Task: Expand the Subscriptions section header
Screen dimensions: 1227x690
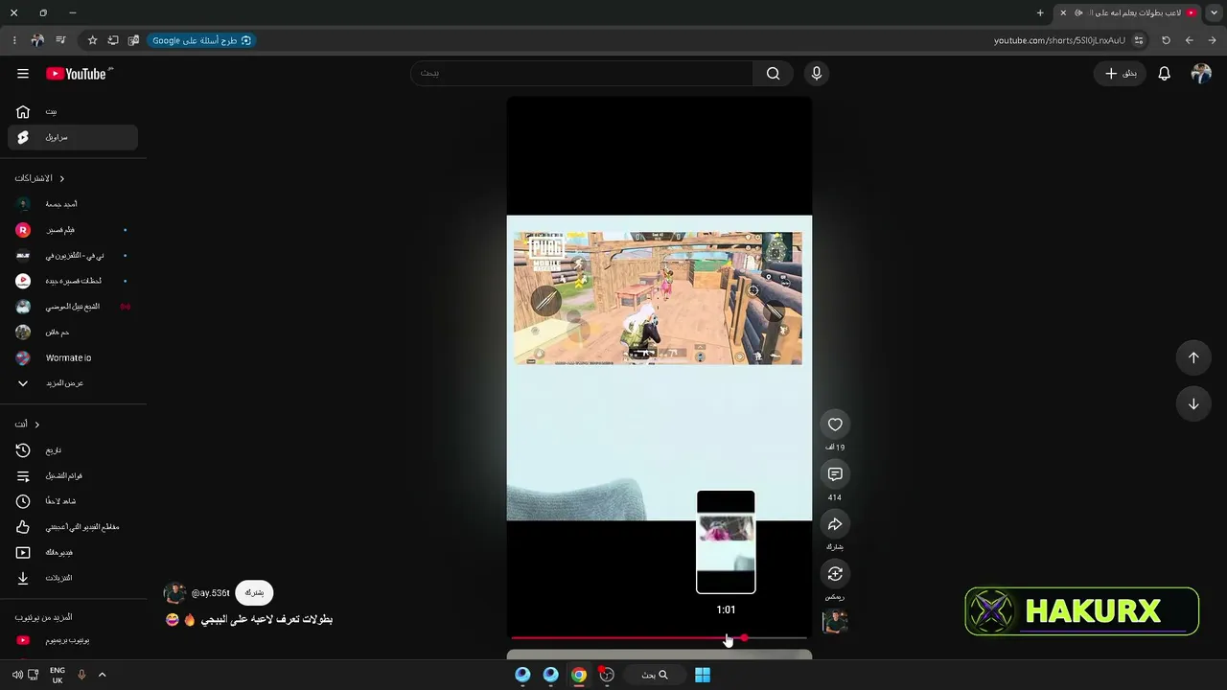Action: 40,178
